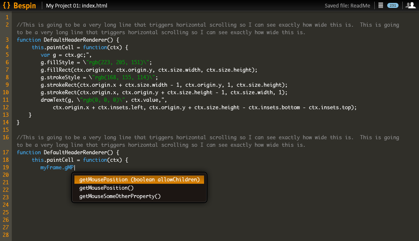Choose getMousePosition() from autocomplete list
The height and width of the screenshot is (241, 419).
tap(106, 188)
